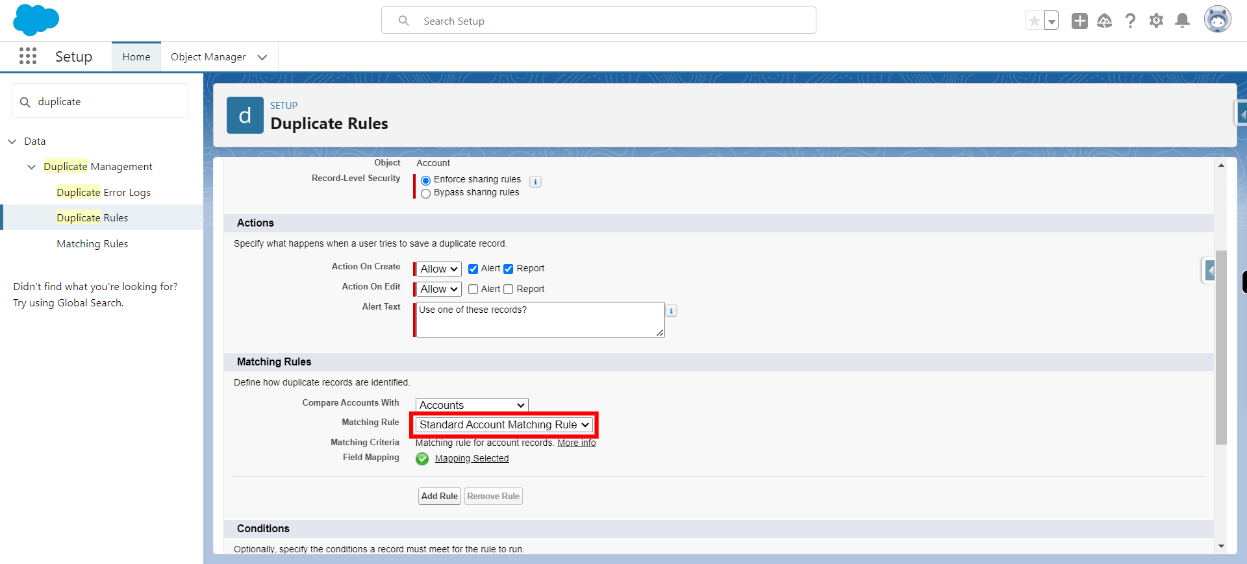
Task: Click the Quick Find magnifier icon
Action: (x=25, y=102)
